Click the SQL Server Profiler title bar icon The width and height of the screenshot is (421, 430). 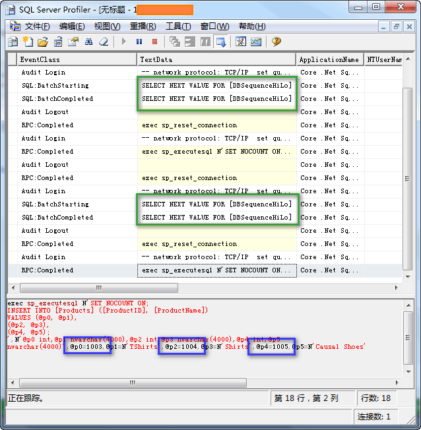pos(11,10)
